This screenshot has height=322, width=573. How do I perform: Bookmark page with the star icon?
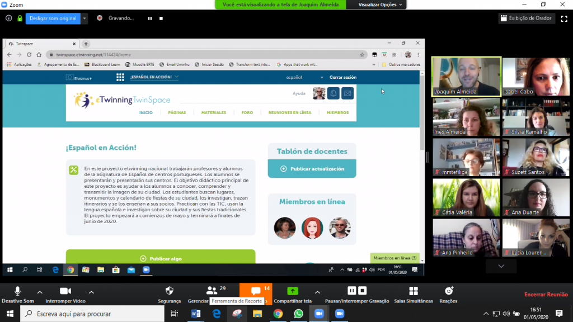362,55
